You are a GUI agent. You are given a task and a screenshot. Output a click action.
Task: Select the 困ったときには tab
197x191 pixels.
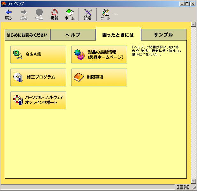pyautogui.click(x=118, y=34)
